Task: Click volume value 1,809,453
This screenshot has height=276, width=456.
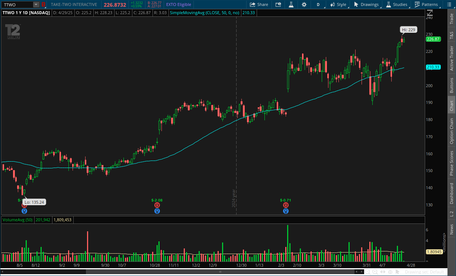Action: tap(62, 220)
